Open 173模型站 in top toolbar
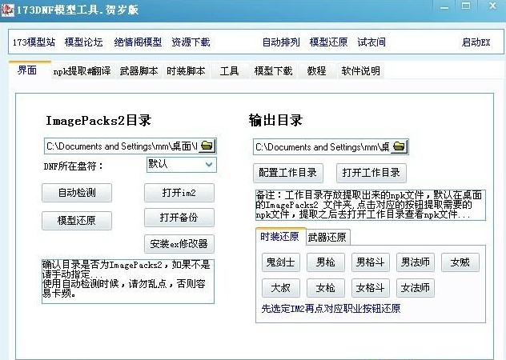Viewport: 506px width, 360px height. pyautogui.click(x=33, y=42)
